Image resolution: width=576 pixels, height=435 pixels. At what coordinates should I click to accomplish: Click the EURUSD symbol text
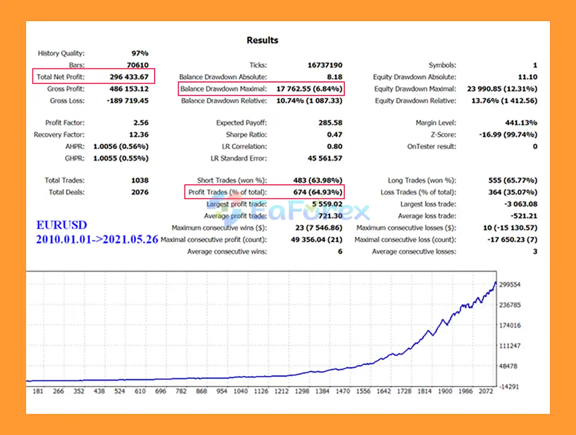tap(62, 225)
